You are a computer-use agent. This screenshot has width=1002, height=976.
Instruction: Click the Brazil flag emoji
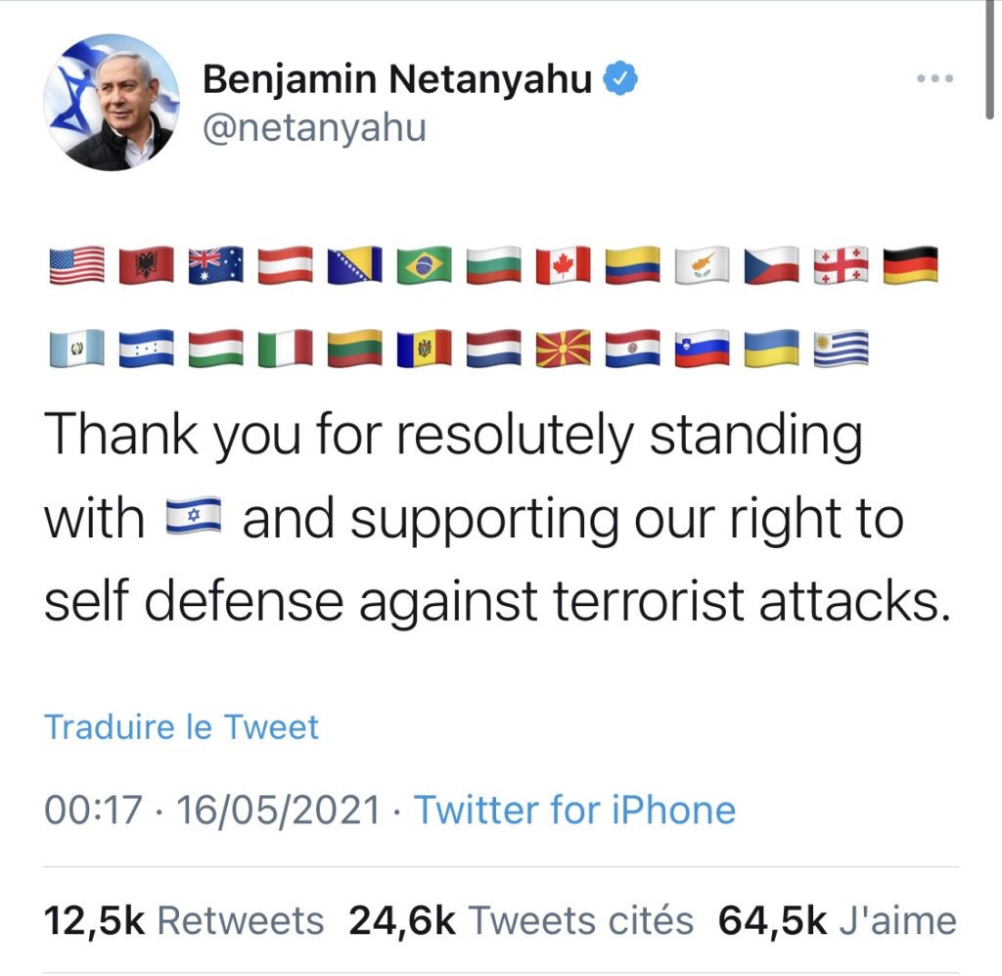[x=424, y=264]
